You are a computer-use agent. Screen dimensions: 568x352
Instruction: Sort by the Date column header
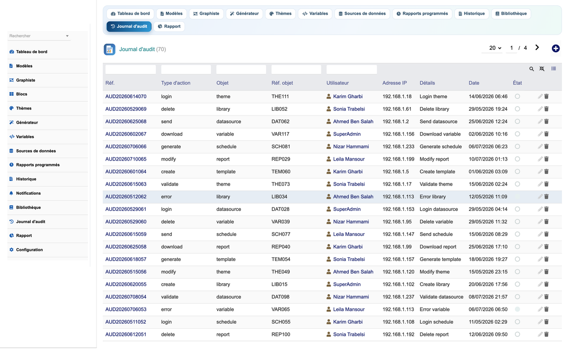pos(474,83)
